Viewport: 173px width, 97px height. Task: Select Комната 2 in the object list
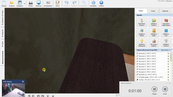pos(153,53)
